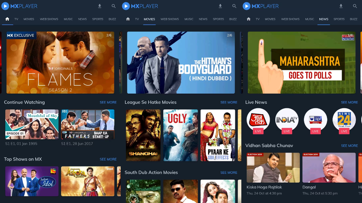Open search in the middle panel header
362x203 pixels.
click(x=234, y=6)
